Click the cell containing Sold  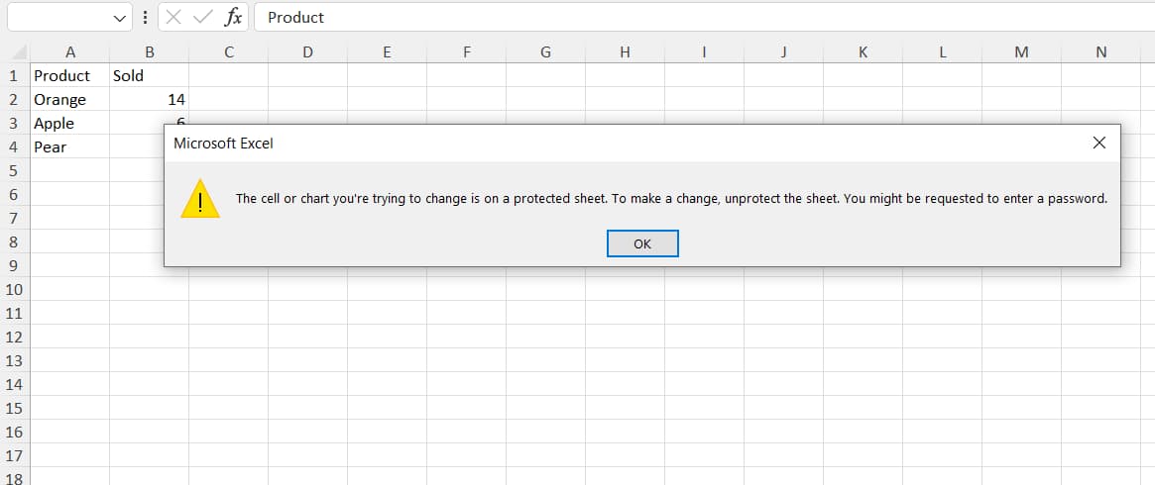[150, 75]
